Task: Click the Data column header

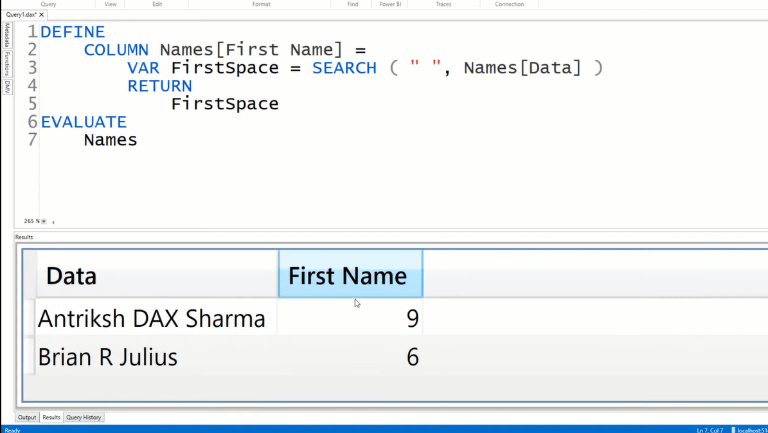Action: click(157, 275)
